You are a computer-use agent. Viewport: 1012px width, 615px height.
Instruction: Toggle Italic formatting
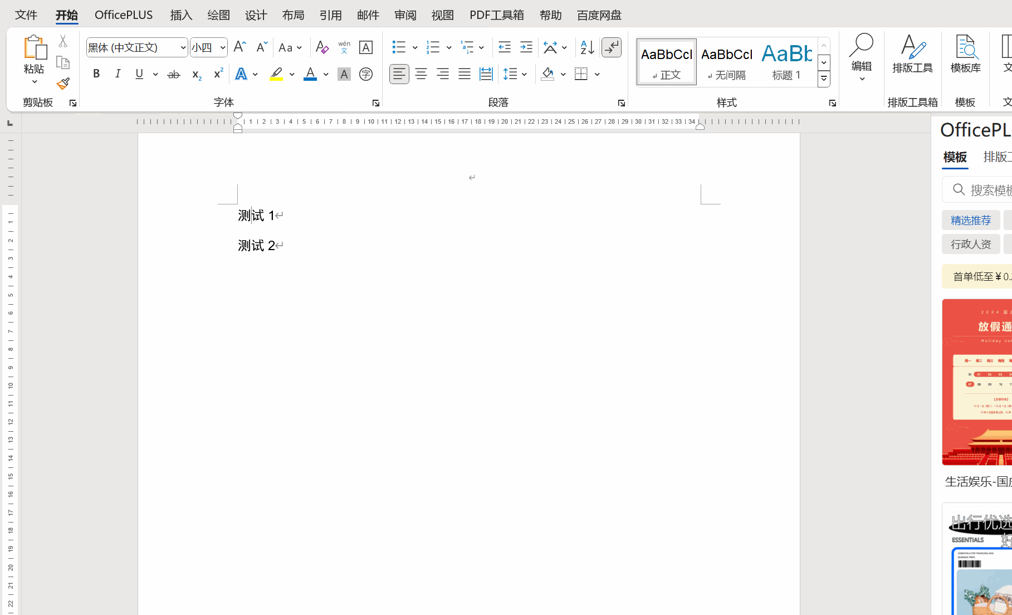coord(118,74)
